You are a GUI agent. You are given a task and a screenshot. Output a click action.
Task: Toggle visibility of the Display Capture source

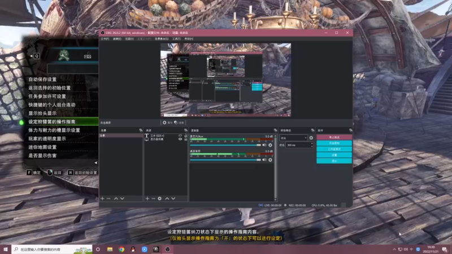click(x=180, y=139)
